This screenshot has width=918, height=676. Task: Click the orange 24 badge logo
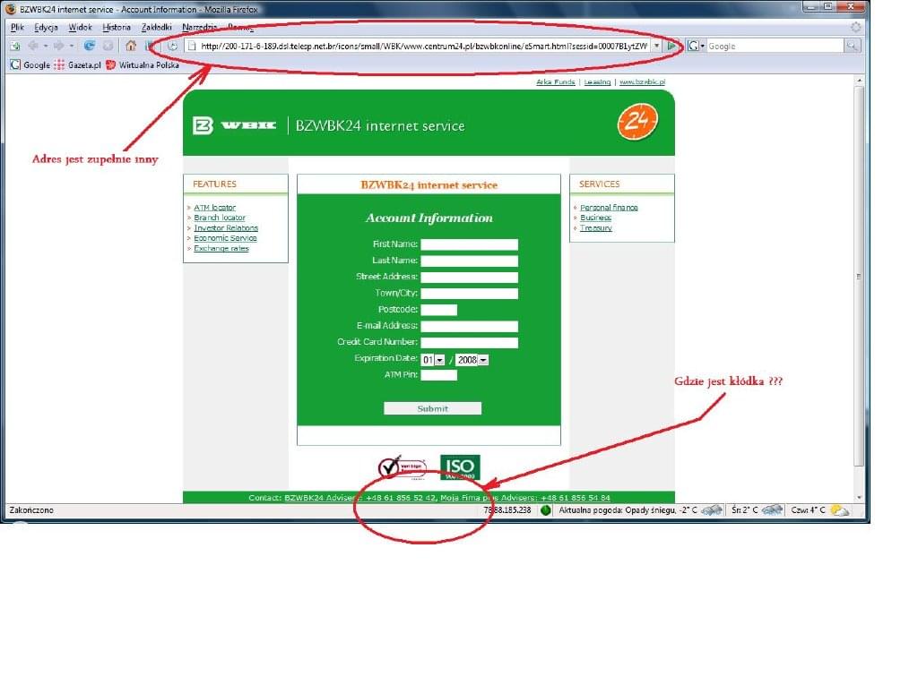(637, 122)
